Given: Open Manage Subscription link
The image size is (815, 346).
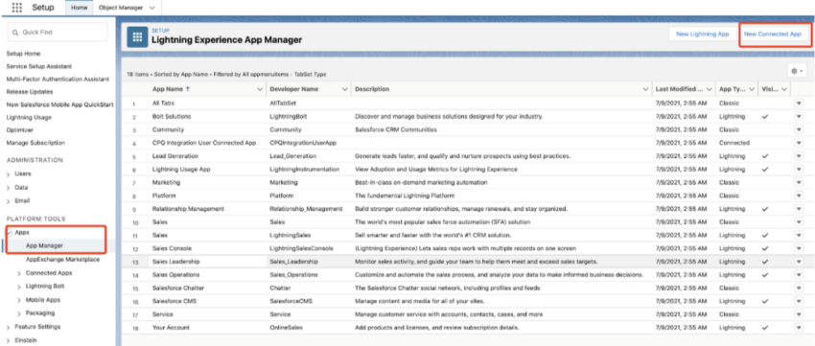Looking at the screenshot, I should click(x=35, y=143).
